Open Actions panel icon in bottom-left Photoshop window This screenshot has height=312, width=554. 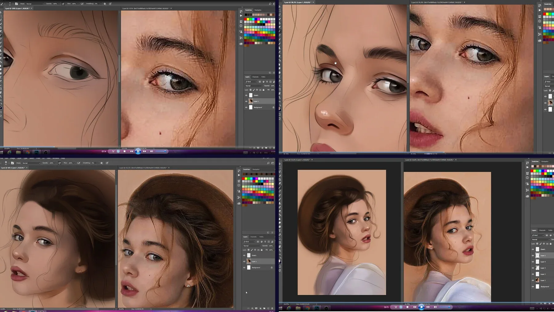(239, 175)
